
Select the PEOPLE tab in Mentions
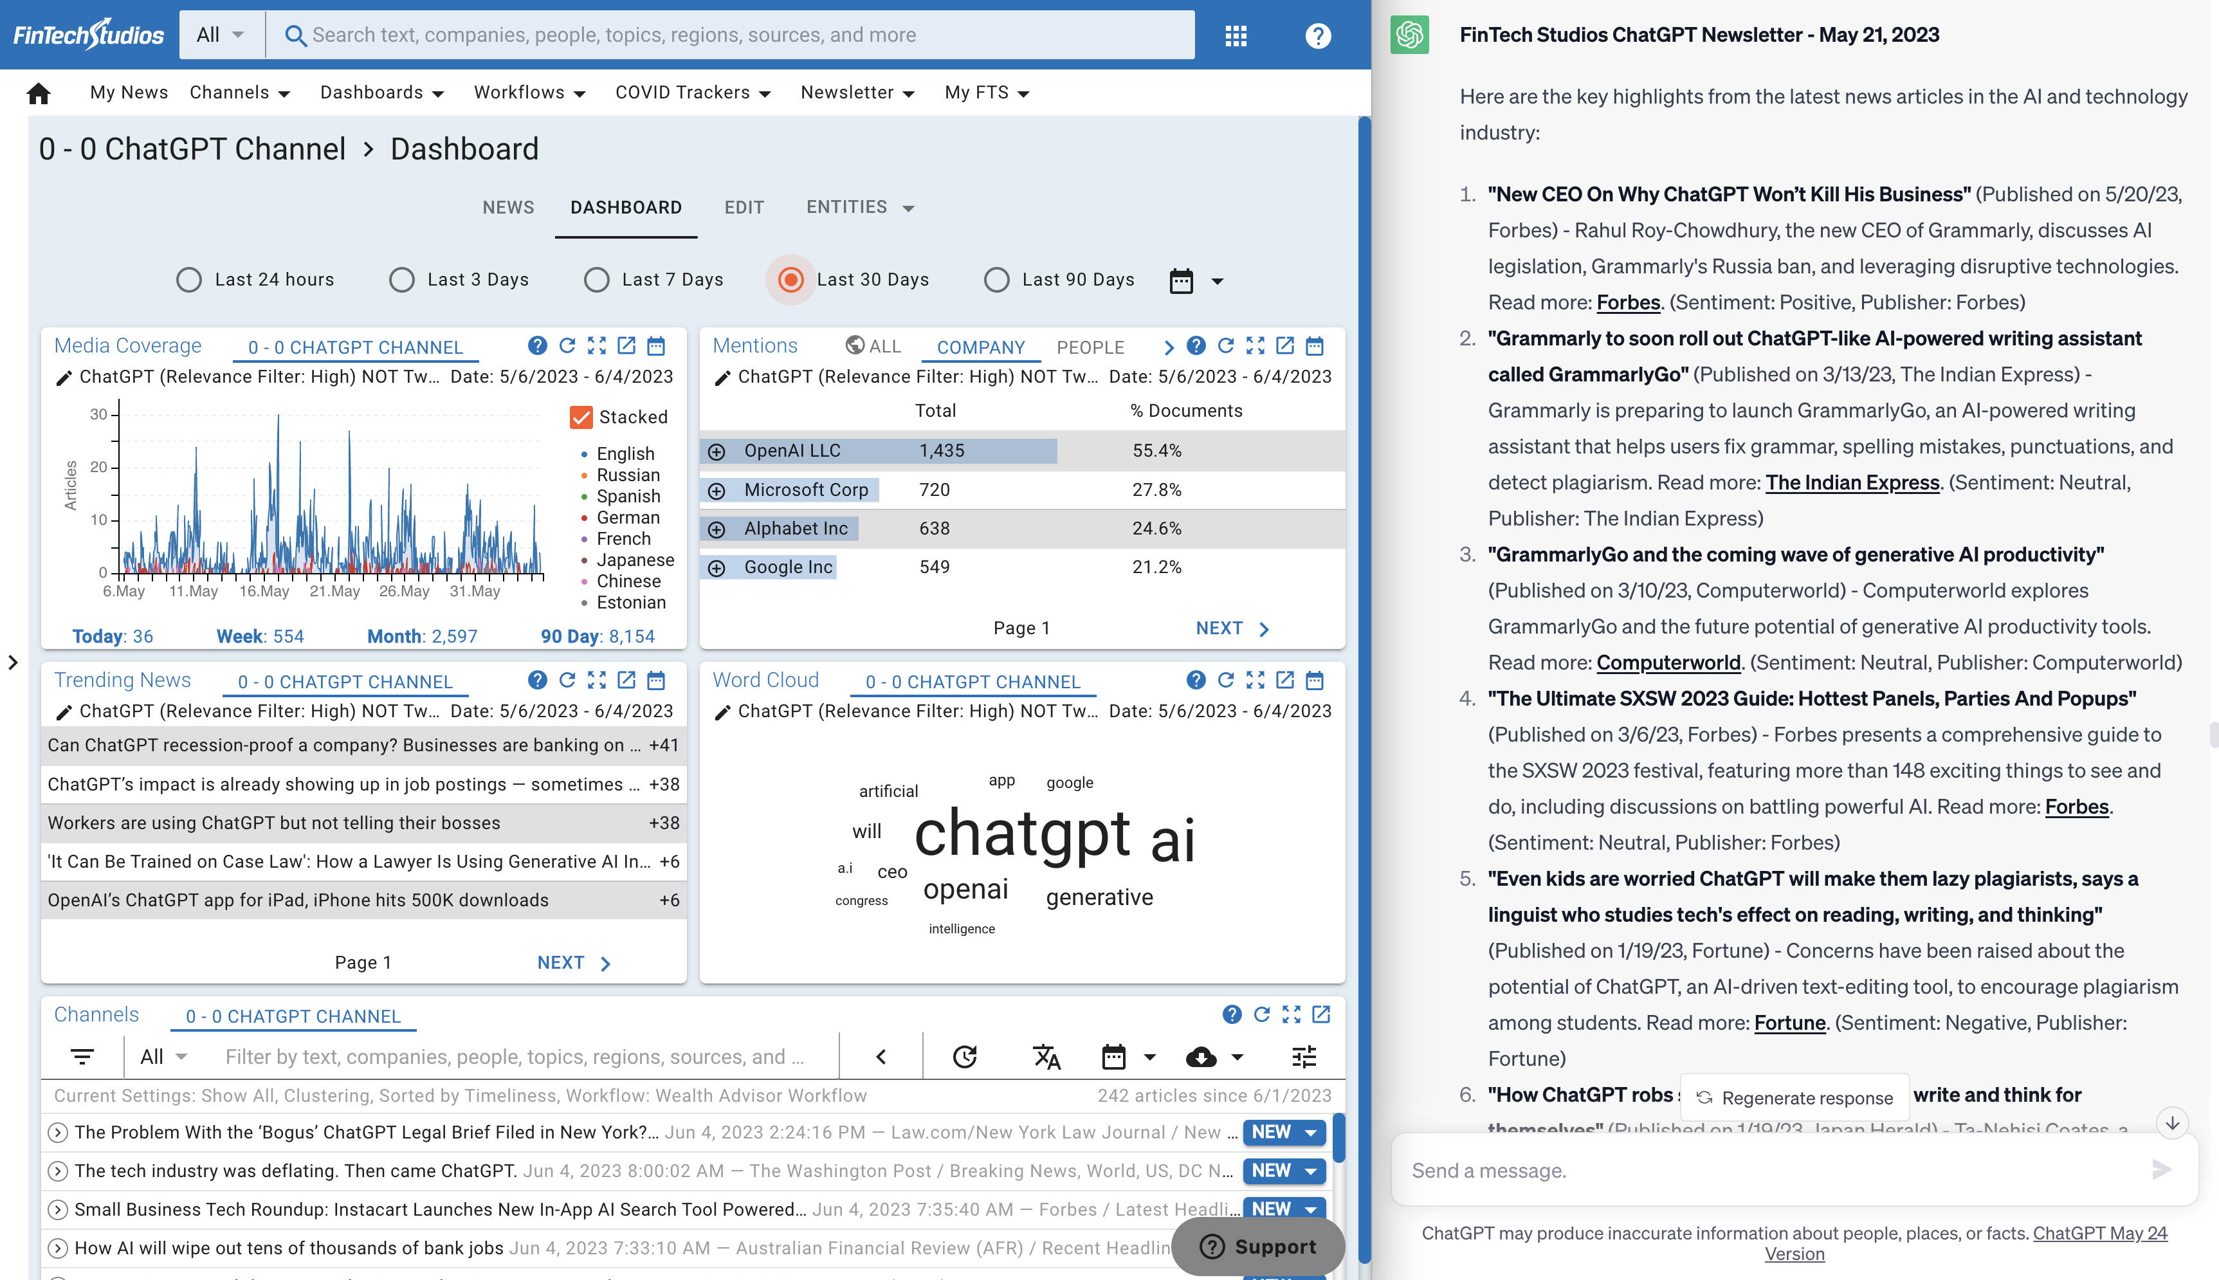coord(1090,347)
